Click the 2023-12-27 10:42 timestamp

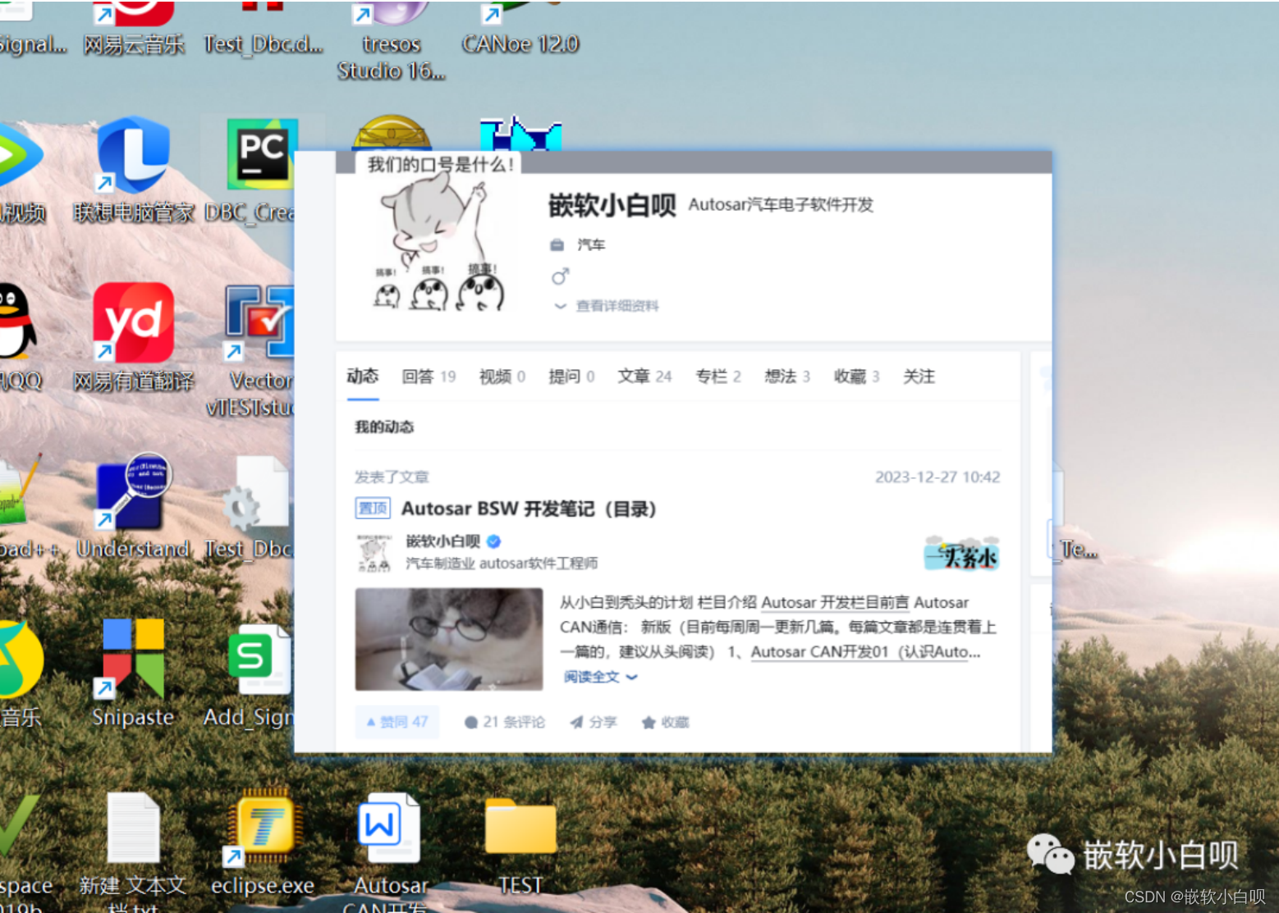click(937, 477)
